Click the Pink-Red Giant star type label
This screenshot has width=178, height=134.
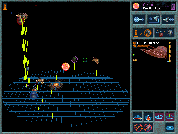(152, 8)
